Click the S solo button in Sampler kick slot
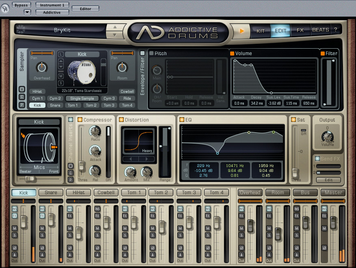 click(x=60, y=83)
